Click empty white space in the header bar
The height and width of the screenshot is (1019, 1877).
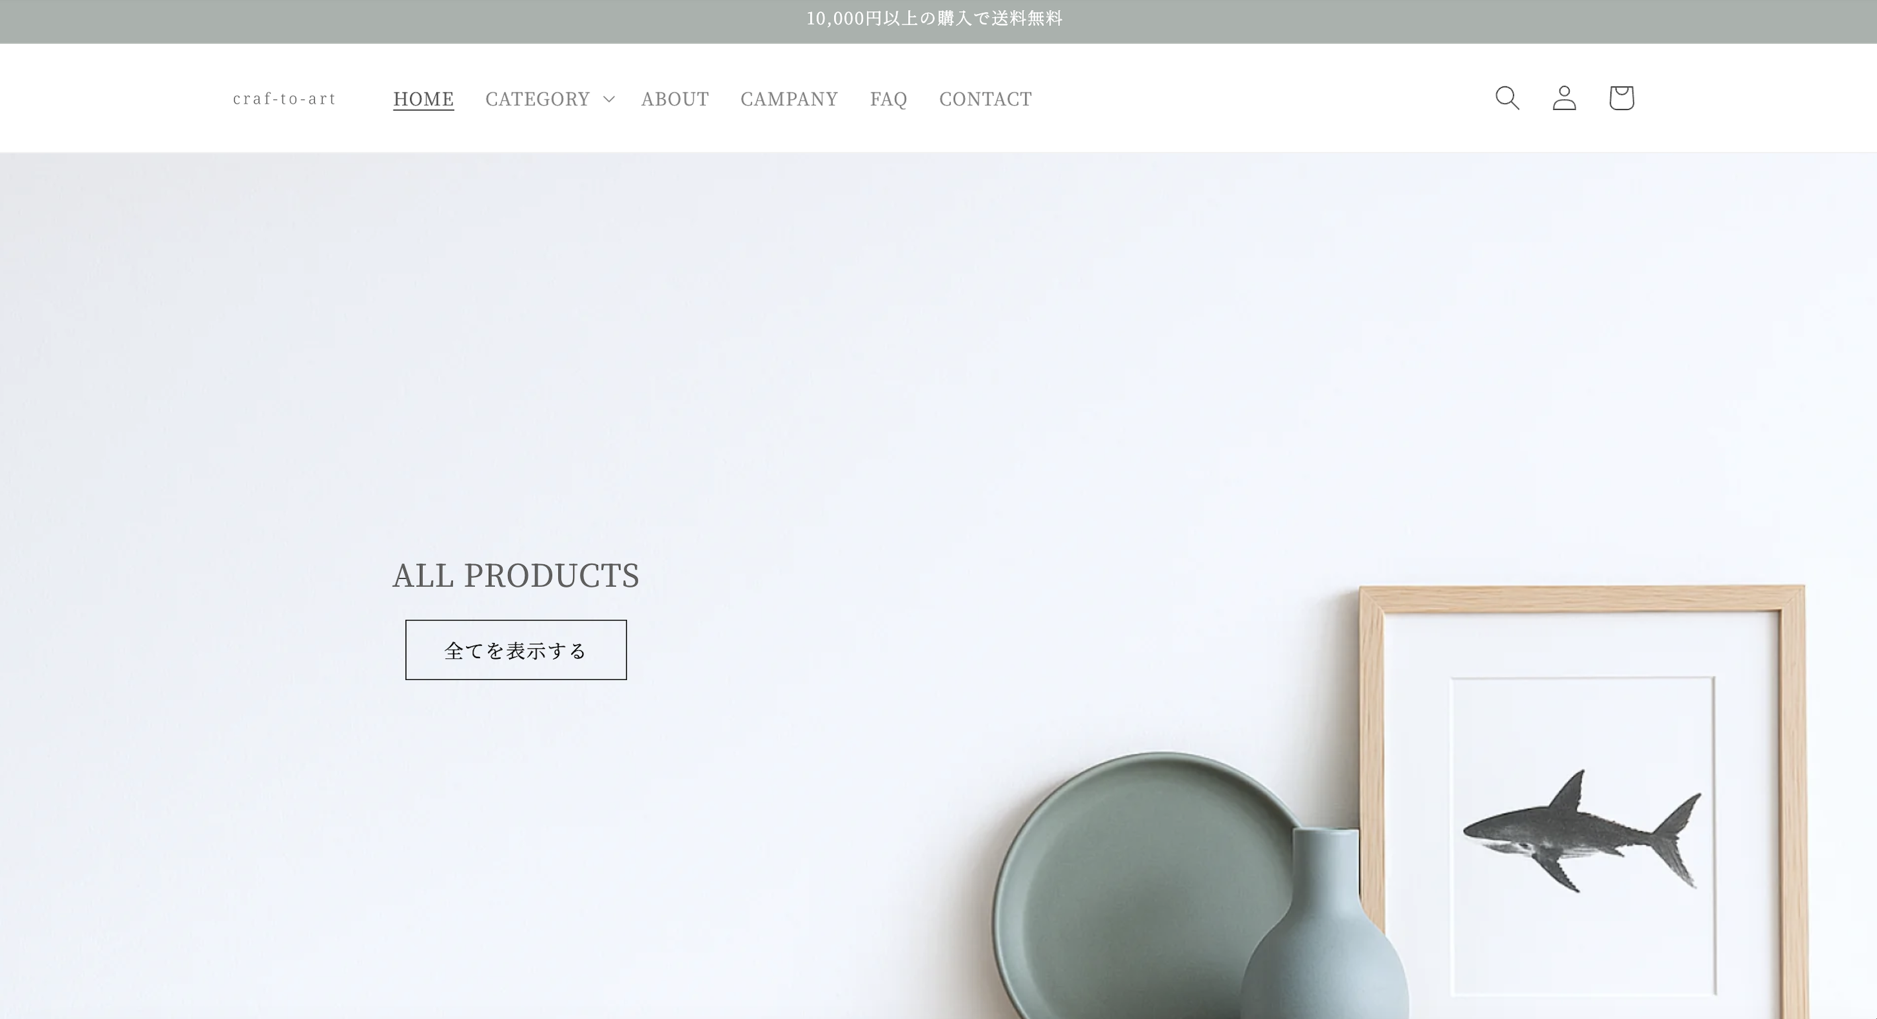pyautogui.click(x=1261, y=98)
